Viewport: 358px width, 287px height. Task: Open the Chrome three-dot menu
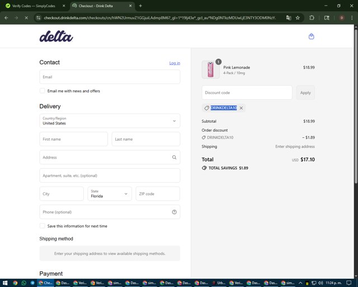(352, 17)
